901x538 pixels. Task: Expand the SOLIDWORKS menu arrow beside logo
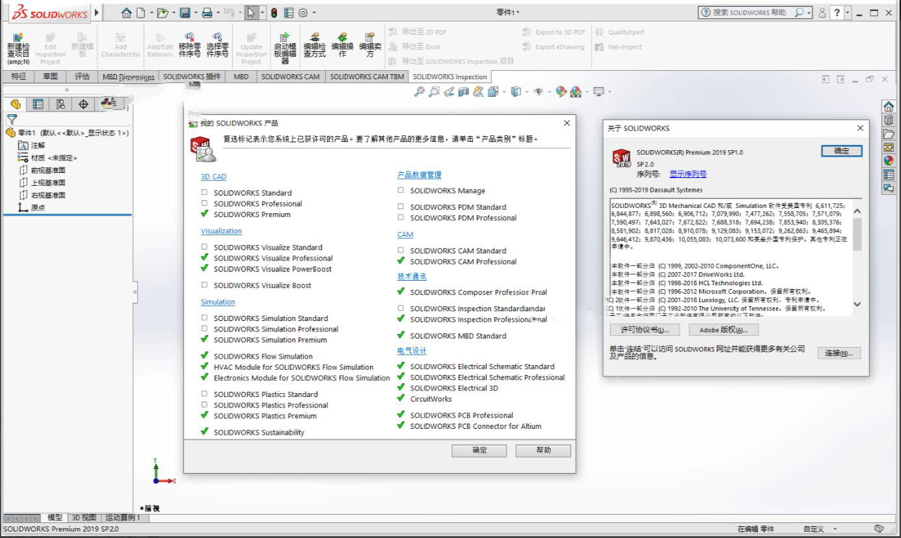point(98,12)
